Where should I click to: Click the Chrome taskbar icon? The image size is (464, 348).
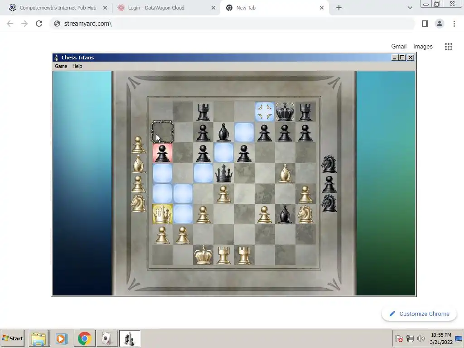point(85,338)
